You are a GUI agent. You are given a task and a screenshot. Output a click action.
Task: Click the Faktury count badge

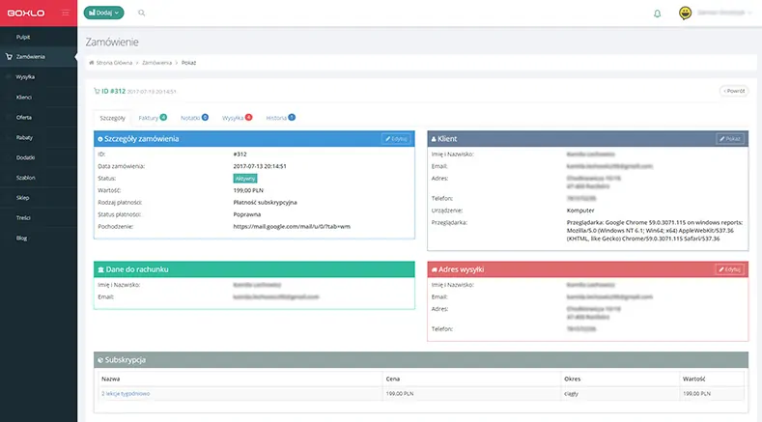163,117
